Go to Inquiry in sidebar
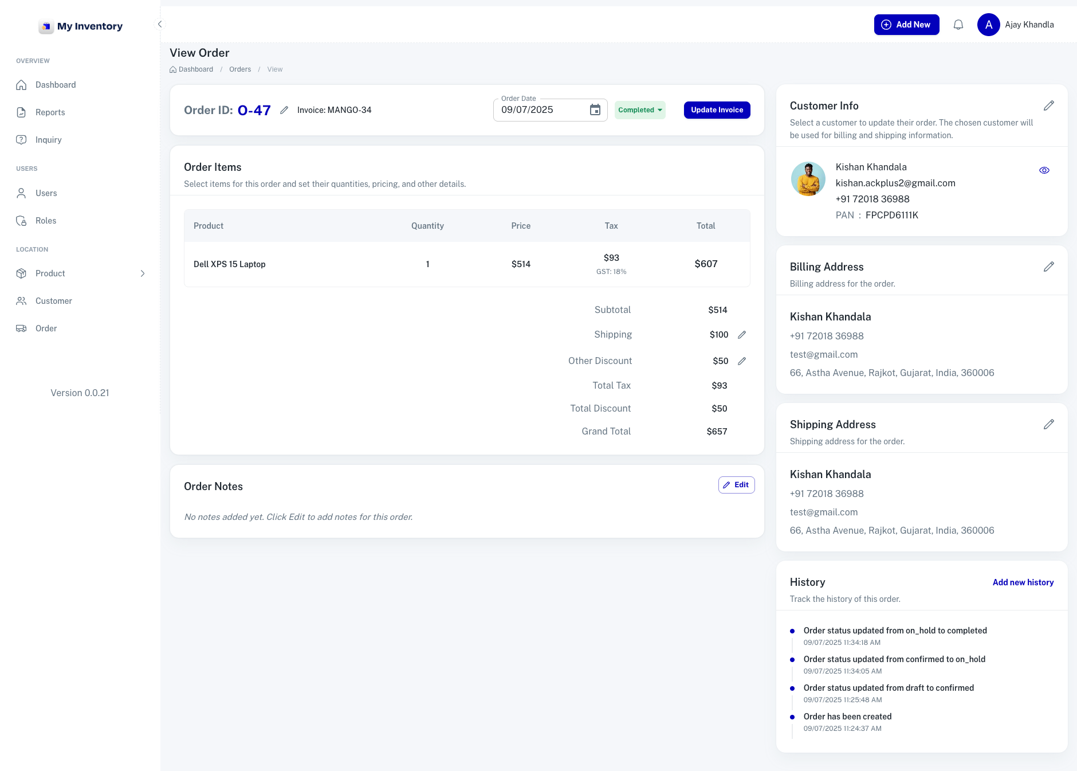Viewport: 1077px width, 771px height. pos(49,140)
